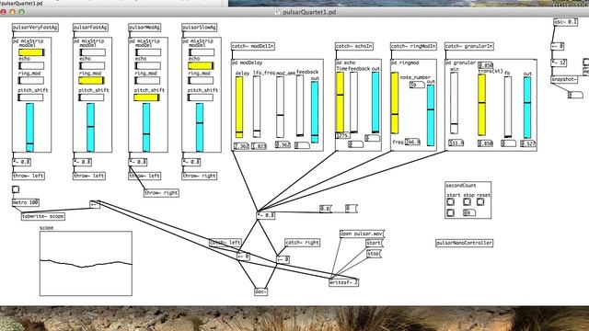Click the cyan out slider in modDelay
Viewport: 589px width, 331px height.
pos(315,112)
